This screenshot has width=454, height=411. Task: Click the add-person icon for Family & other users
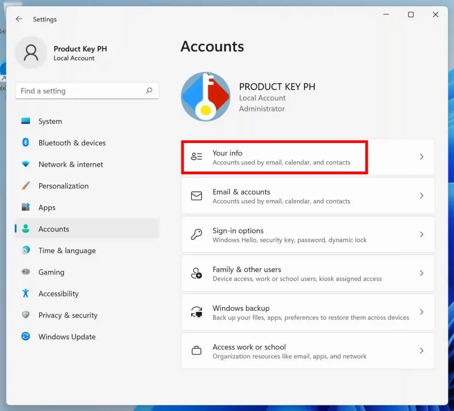[x=196, y=273]
